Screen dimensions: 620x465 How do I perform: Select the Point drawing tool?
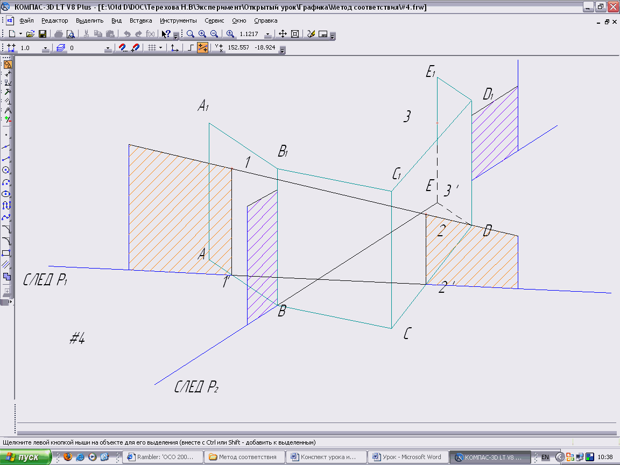(6, 135)
